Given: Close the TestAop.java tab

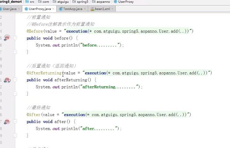Looking at the screenshot, I should pos(85,9).
